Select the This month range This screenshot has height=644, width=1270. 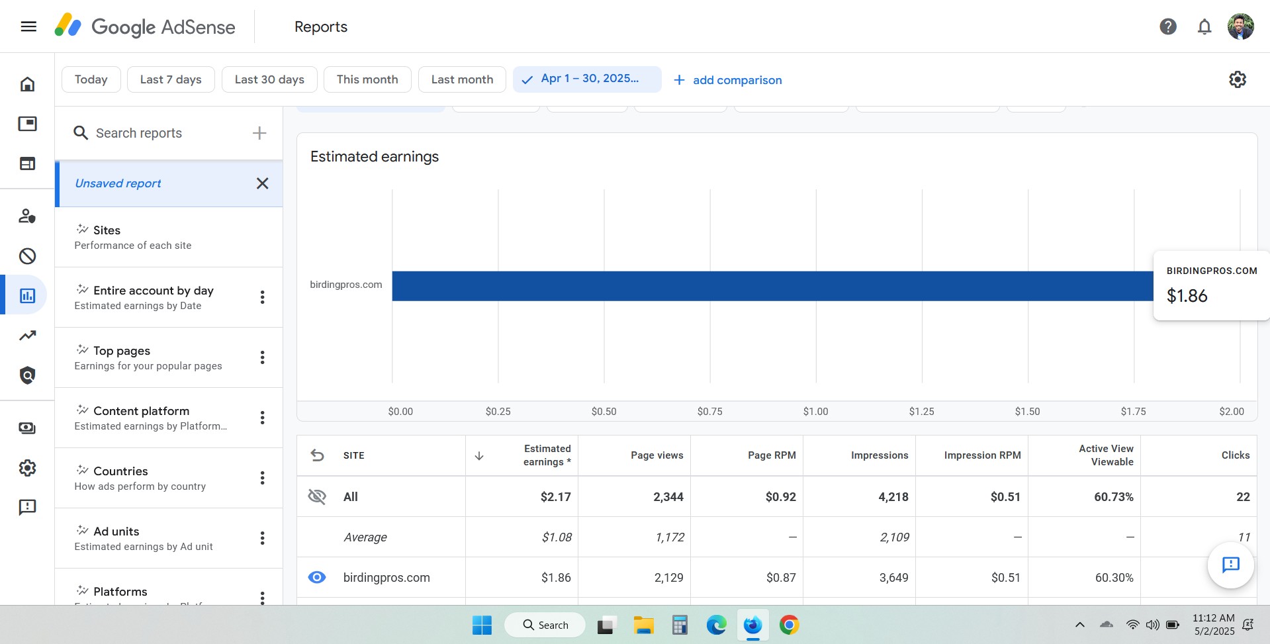pyautogui.click(x=367, y=79)
